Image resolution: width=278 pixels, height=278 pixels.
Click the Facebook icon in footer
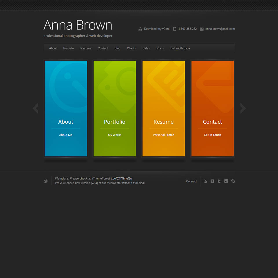[212, 181]
